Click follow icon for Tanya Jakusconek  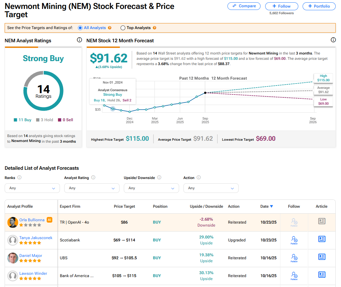point(294,240)
